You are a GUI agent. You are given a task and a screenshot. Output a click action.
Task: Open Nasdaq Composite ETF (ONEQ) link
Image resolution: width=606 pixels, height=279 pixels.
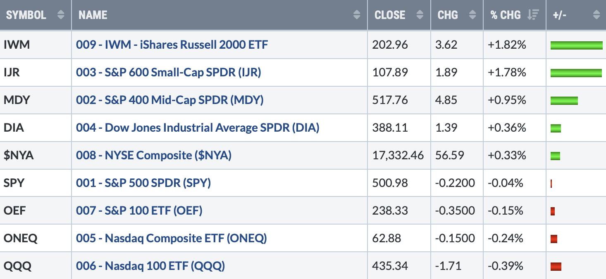(x=172, y=238)
